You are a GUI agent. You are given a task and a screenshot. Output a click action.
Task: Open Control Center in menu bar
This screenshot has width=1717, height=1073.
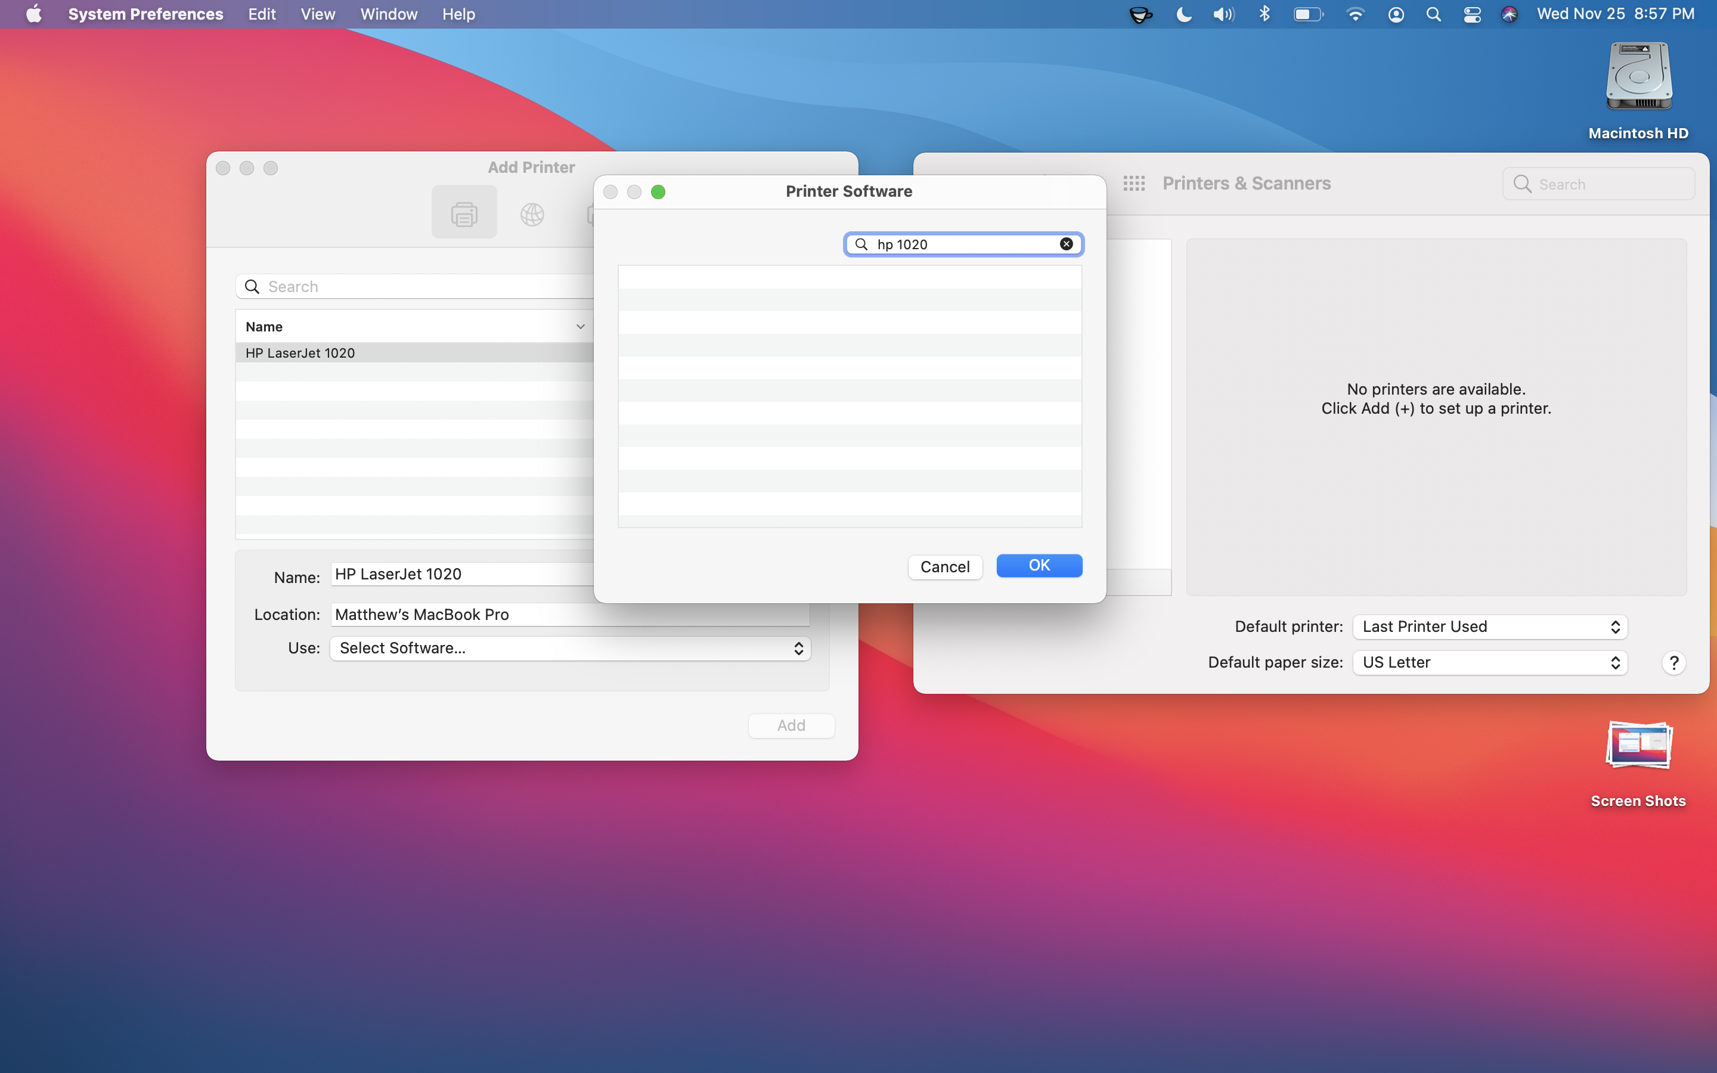click(1471, 14)
